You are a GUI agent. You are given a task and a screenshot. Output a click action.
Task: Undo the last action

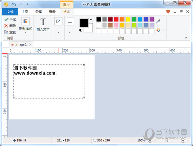(14, 4)
